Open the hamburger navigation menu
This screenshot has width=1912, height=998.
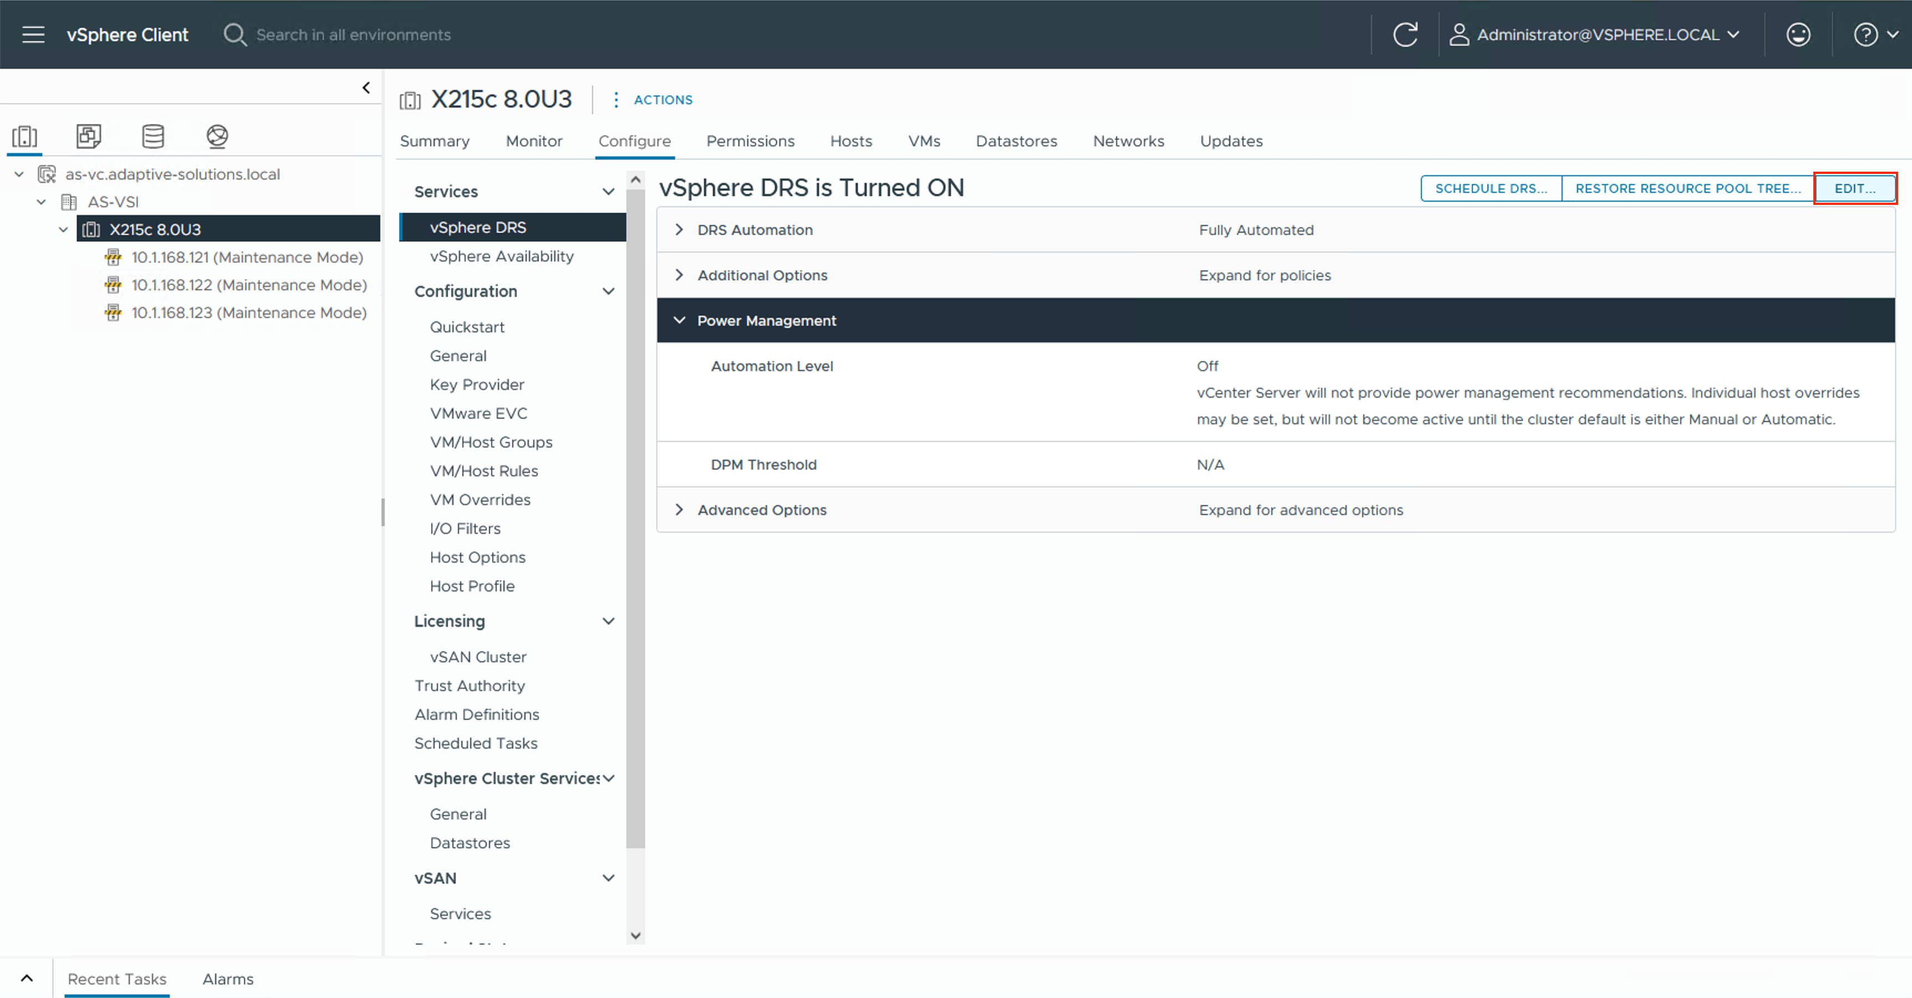(33, 34)
